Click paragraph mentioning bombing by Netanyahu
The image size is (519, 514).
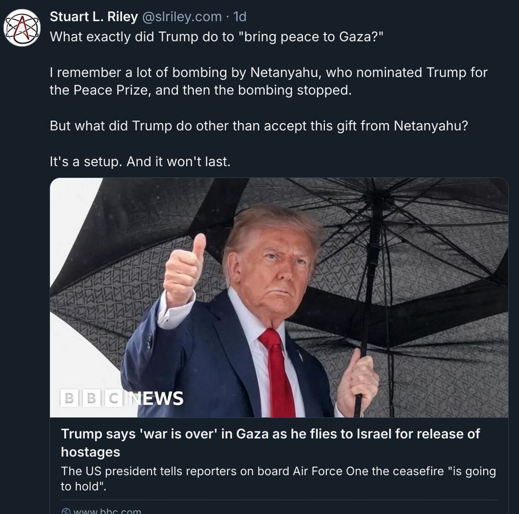coord(268,81)
